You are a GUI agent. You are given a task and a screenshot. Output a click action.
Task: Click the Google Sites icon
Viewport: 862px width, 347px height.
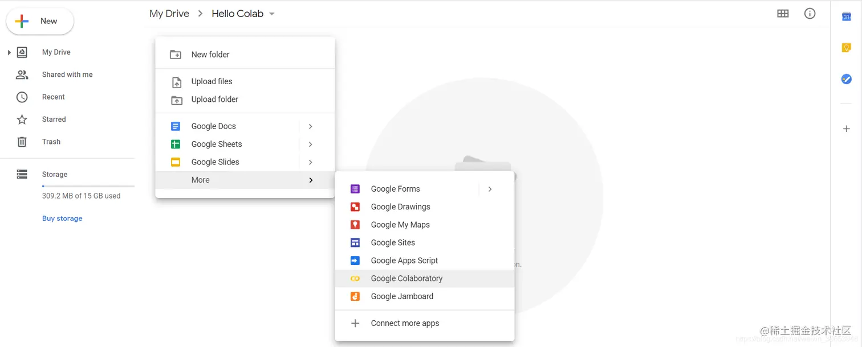click(x=355, y=243)
